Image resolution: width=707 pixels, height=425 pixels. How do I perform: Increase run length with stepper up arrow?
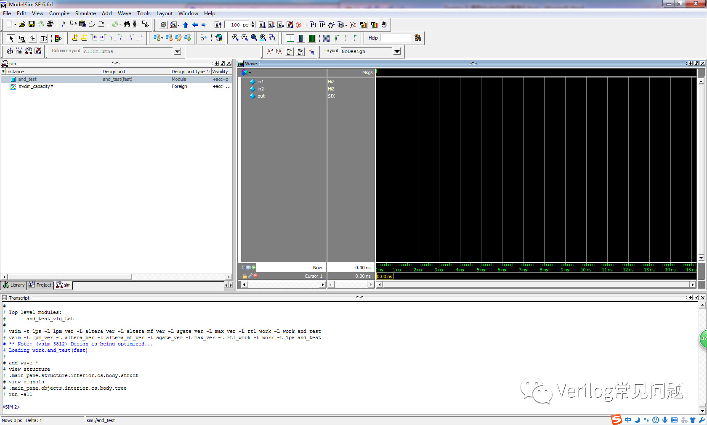tap(252, 23)
